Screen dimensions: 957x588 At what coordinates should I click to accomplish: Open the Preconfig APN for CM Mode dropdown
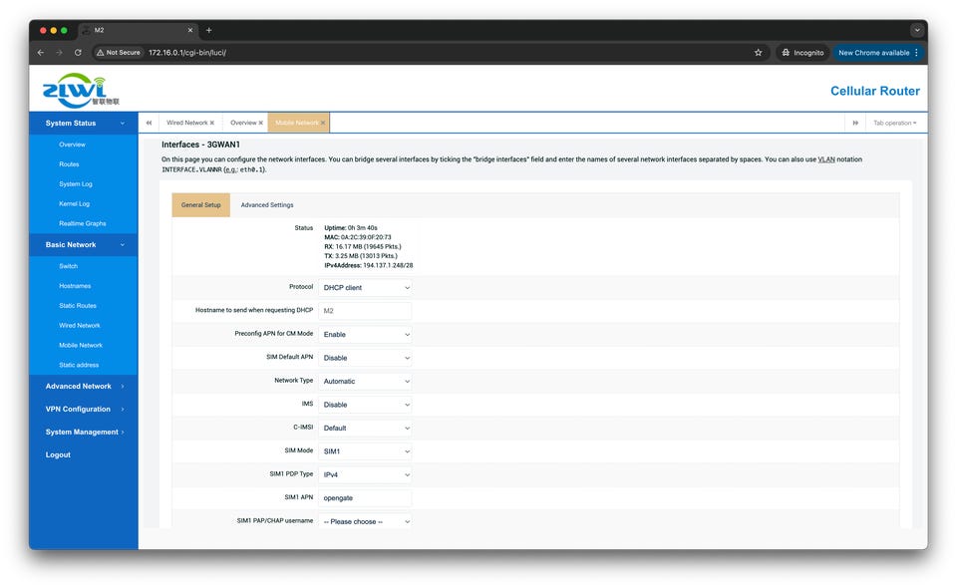[x=365, y=334]
